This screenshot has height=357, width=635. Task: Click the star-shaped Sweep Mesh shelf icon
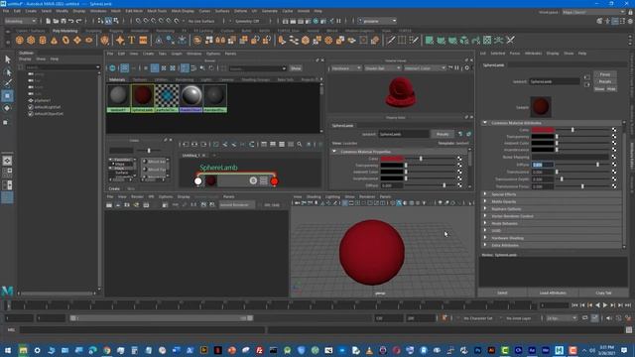click(x=120, y=40)
